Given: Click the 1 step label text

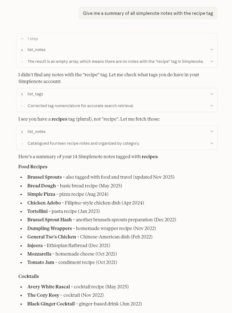Looking at the screenshot, I should point(33,39).
